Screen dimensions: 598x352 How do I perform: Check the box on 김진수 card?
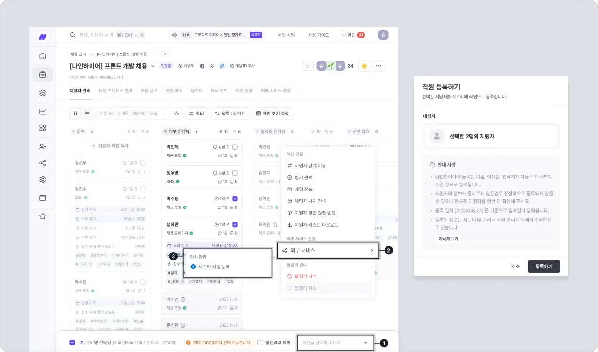click(x=143, y=189)
